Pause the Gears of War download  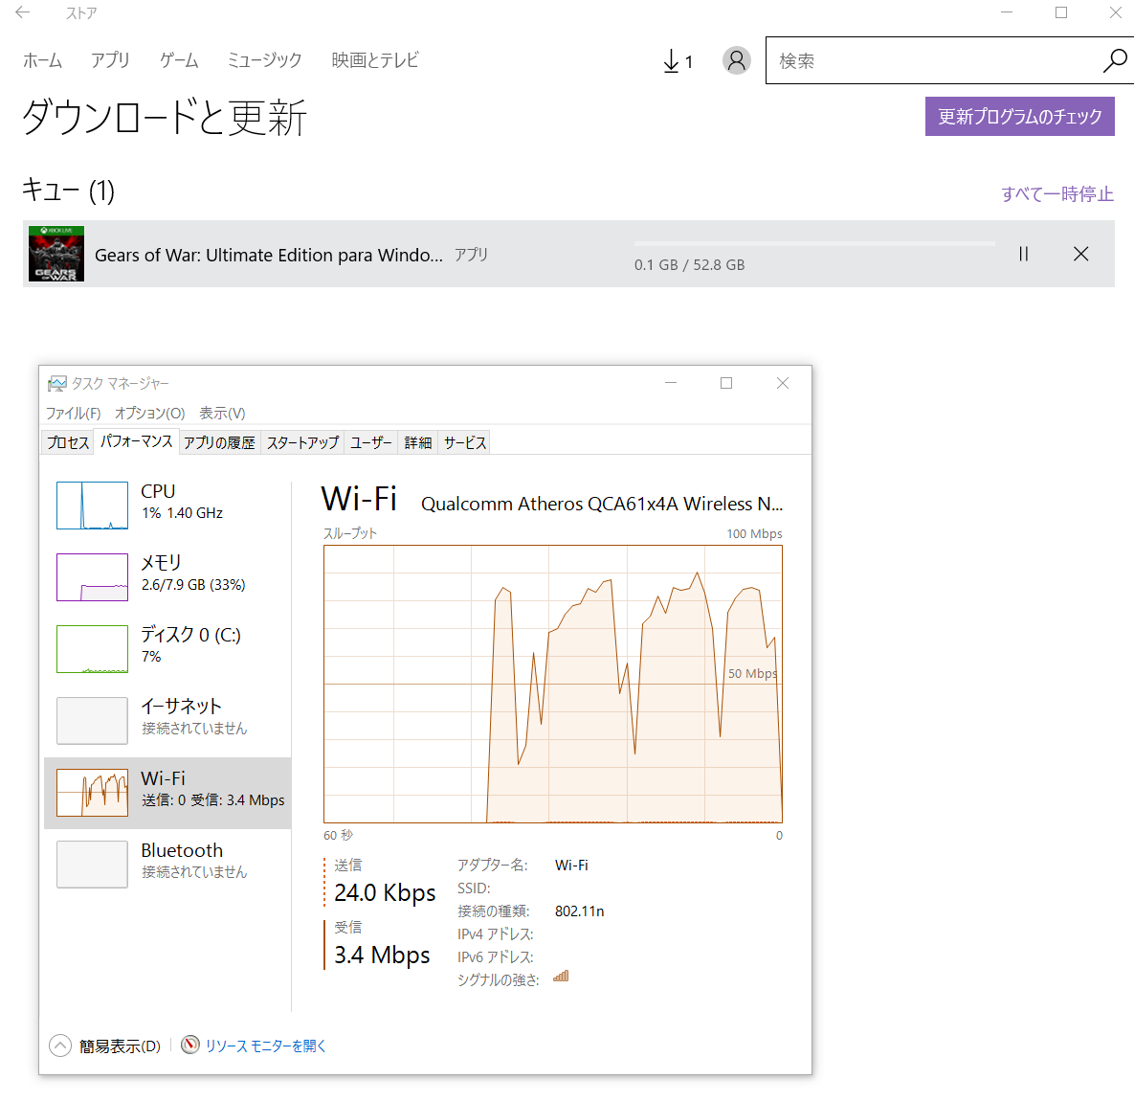point(1023,254)
